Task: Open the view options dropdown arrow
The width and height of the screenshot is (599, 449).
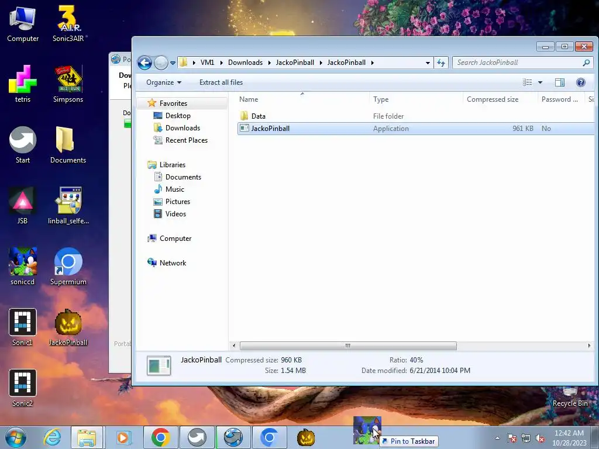Action: click(x=540, y=82)
